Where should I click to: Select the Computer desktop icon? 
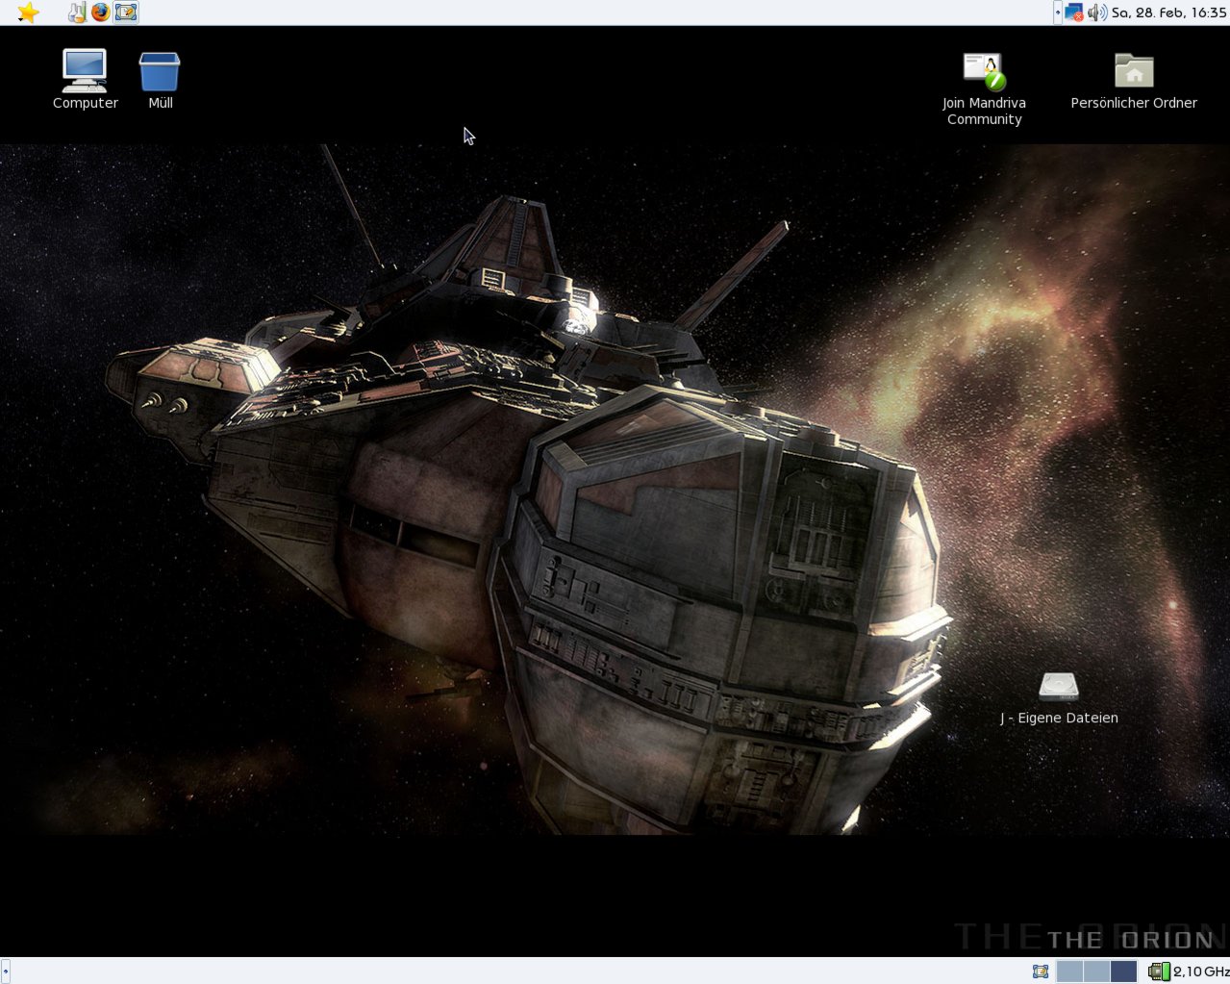pyautogui.click(x=85, y=71)
